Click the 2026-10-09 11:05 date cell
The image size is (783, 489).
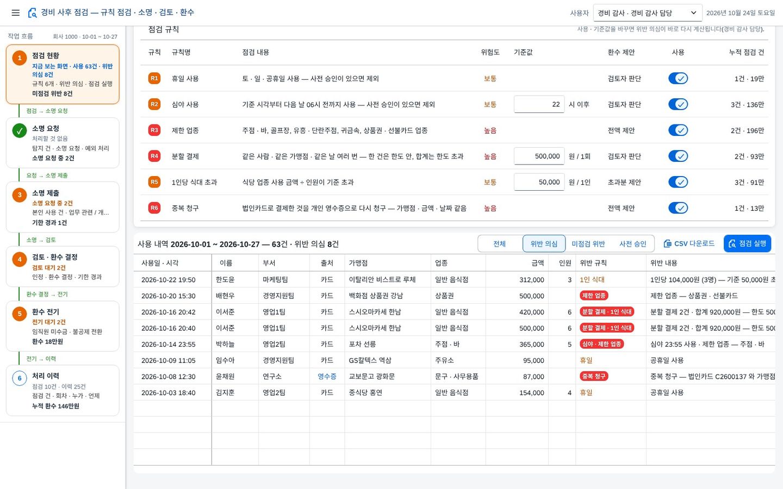[x=172, y=360]
